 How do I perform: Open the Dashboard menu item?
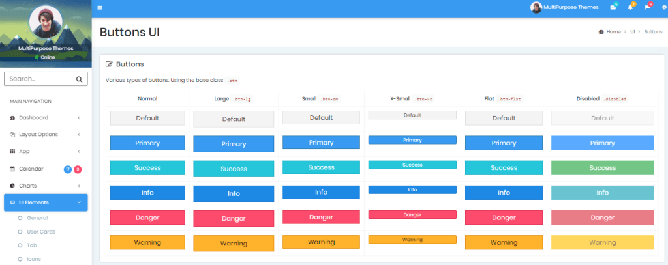[46, 118]
